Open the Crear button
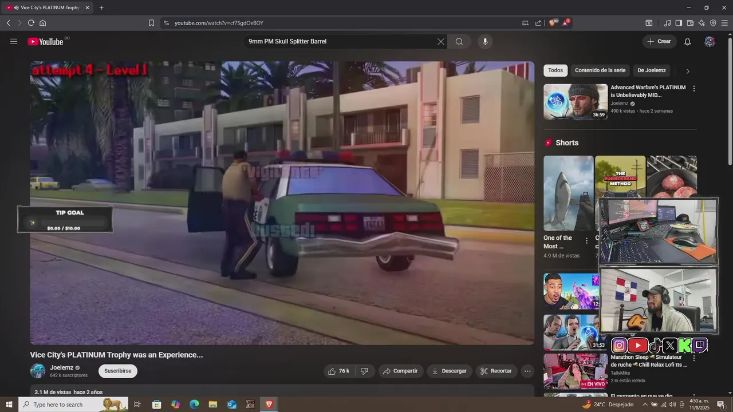This screenshot has height=412, width=733. (x=659, y=41)
